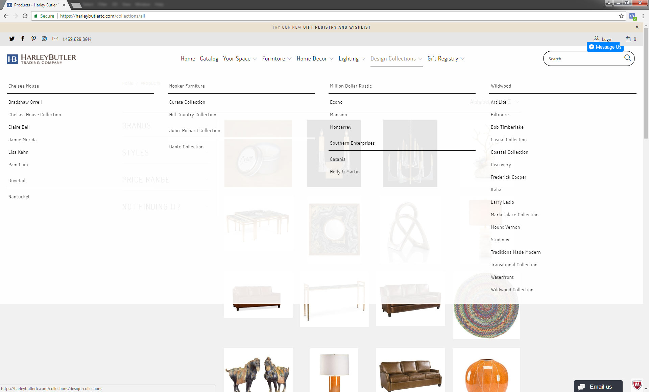Select Frederick Cooper collection
The image size is (649, 392).
tap(508, 177)
